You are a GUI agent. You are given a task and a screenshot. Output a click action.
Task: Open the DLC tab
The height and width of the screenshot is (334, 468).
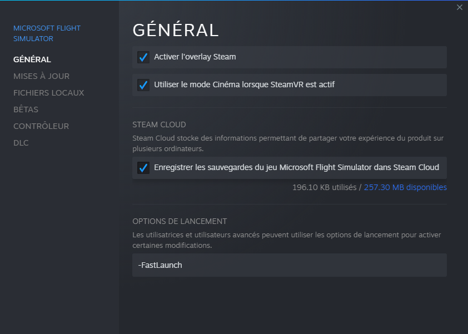pyautogui.click(x=21, y=143)
